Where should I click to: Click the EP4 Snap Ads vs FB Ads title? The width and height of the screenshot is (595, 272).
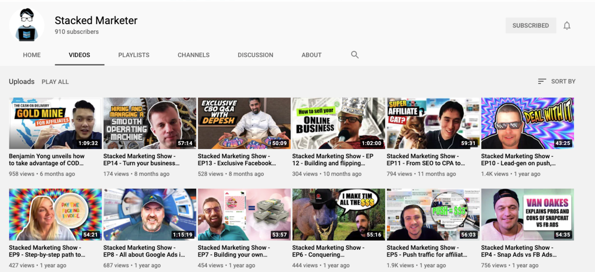pyautogui.click(x=519, y=251)
